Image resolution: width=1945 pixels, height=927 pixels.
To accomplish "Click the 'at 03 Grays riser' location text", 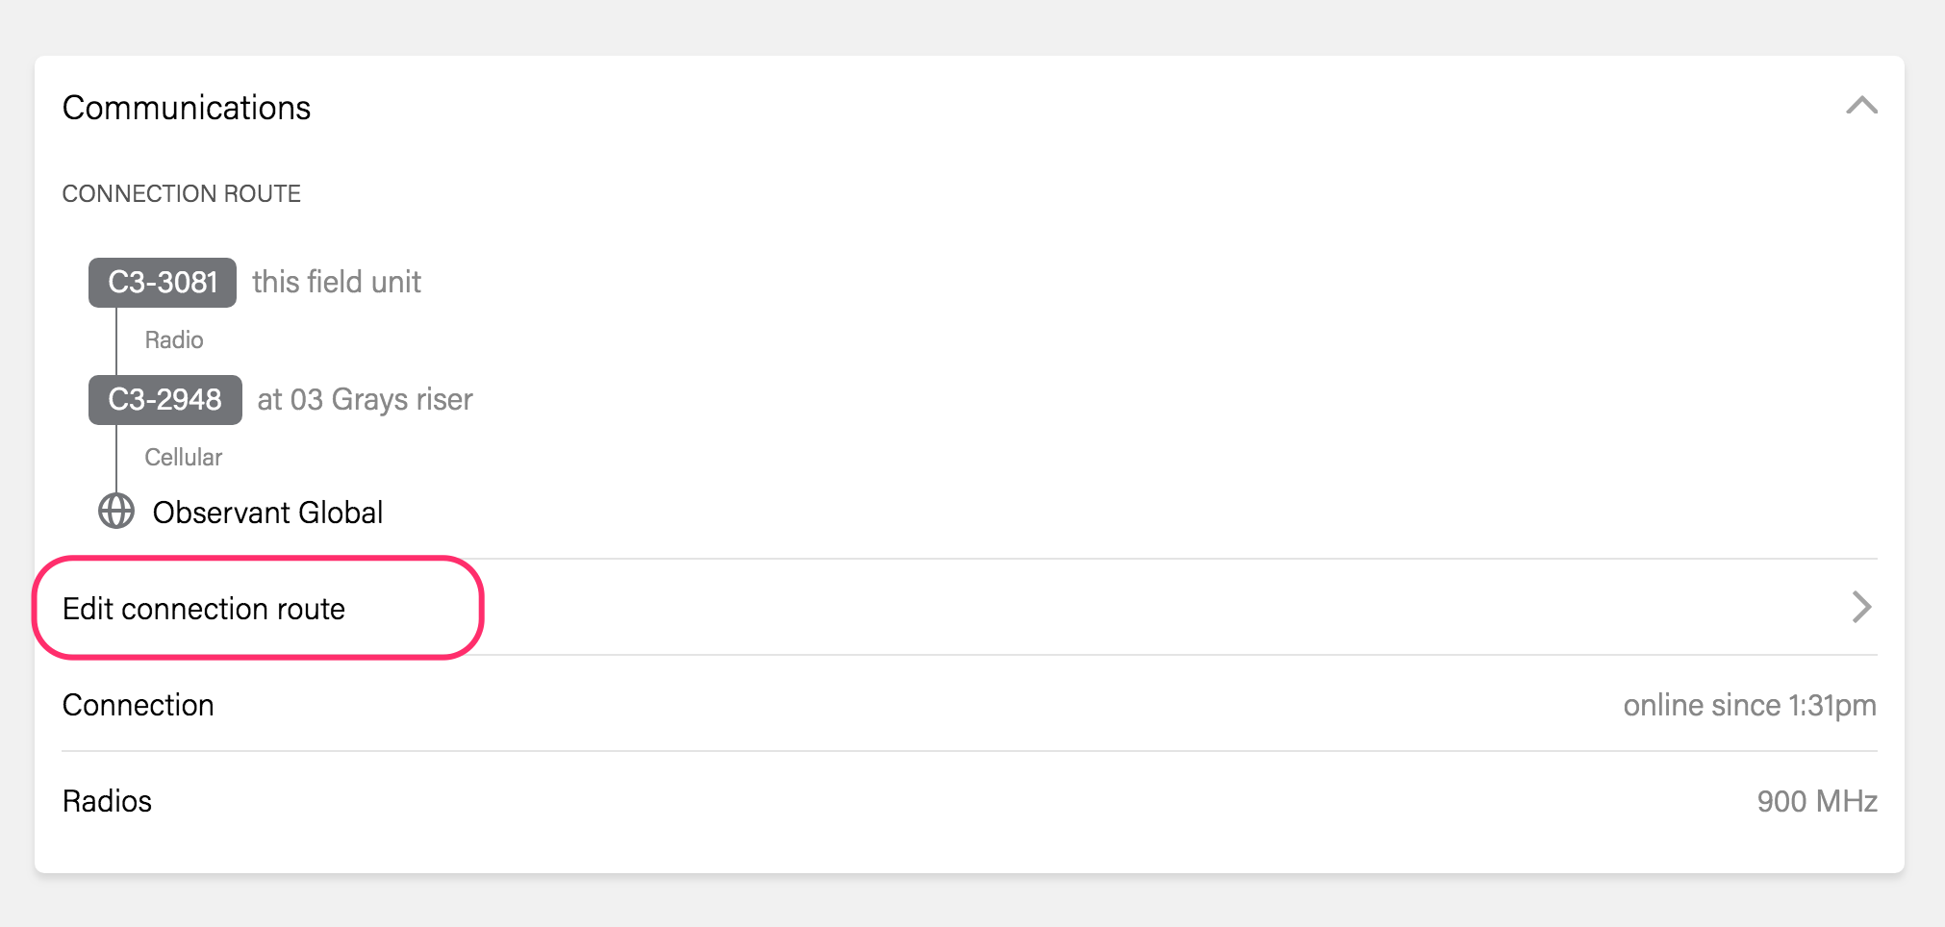I will point(366,399).
